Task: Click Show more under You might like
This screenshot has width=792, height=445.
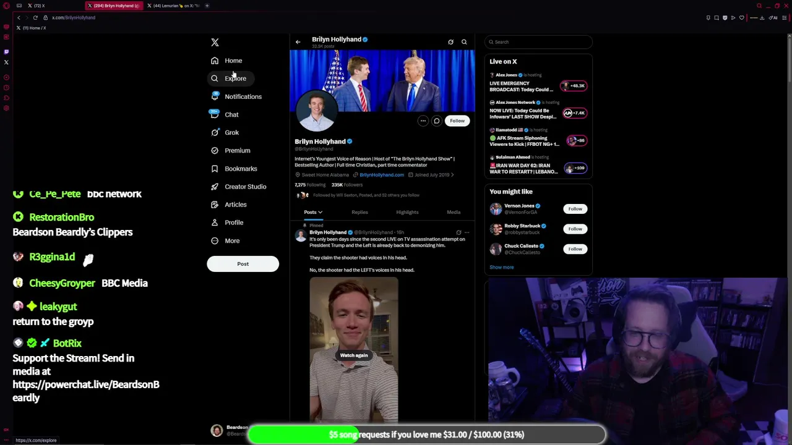Action: click(x=502, y=268)
